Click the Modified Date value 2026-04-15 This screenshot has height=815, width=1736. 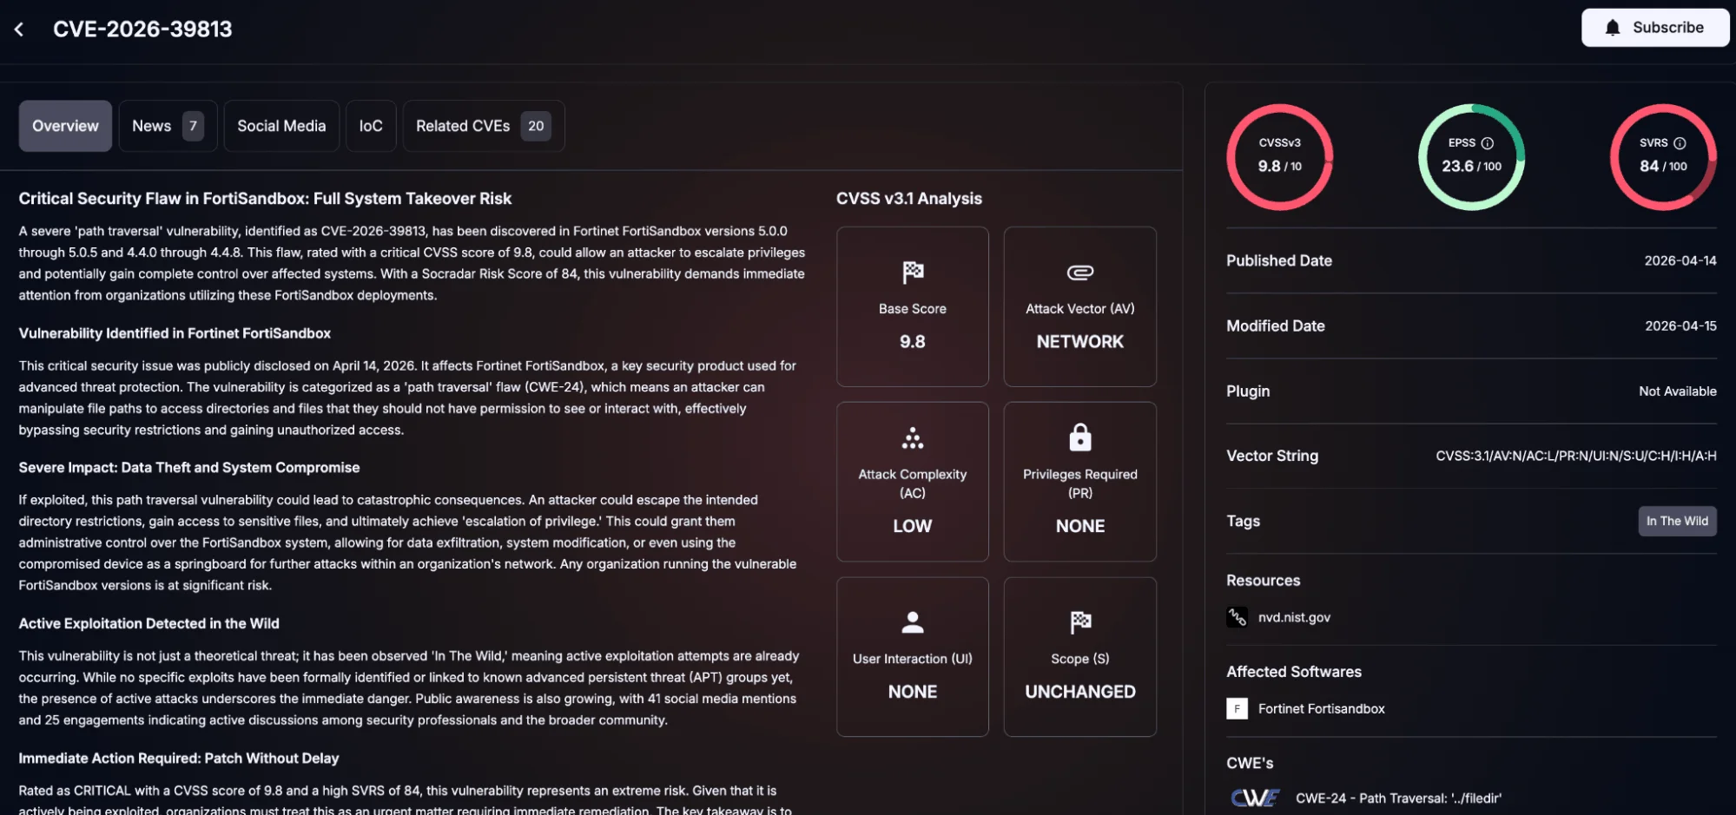(1680, 325)
